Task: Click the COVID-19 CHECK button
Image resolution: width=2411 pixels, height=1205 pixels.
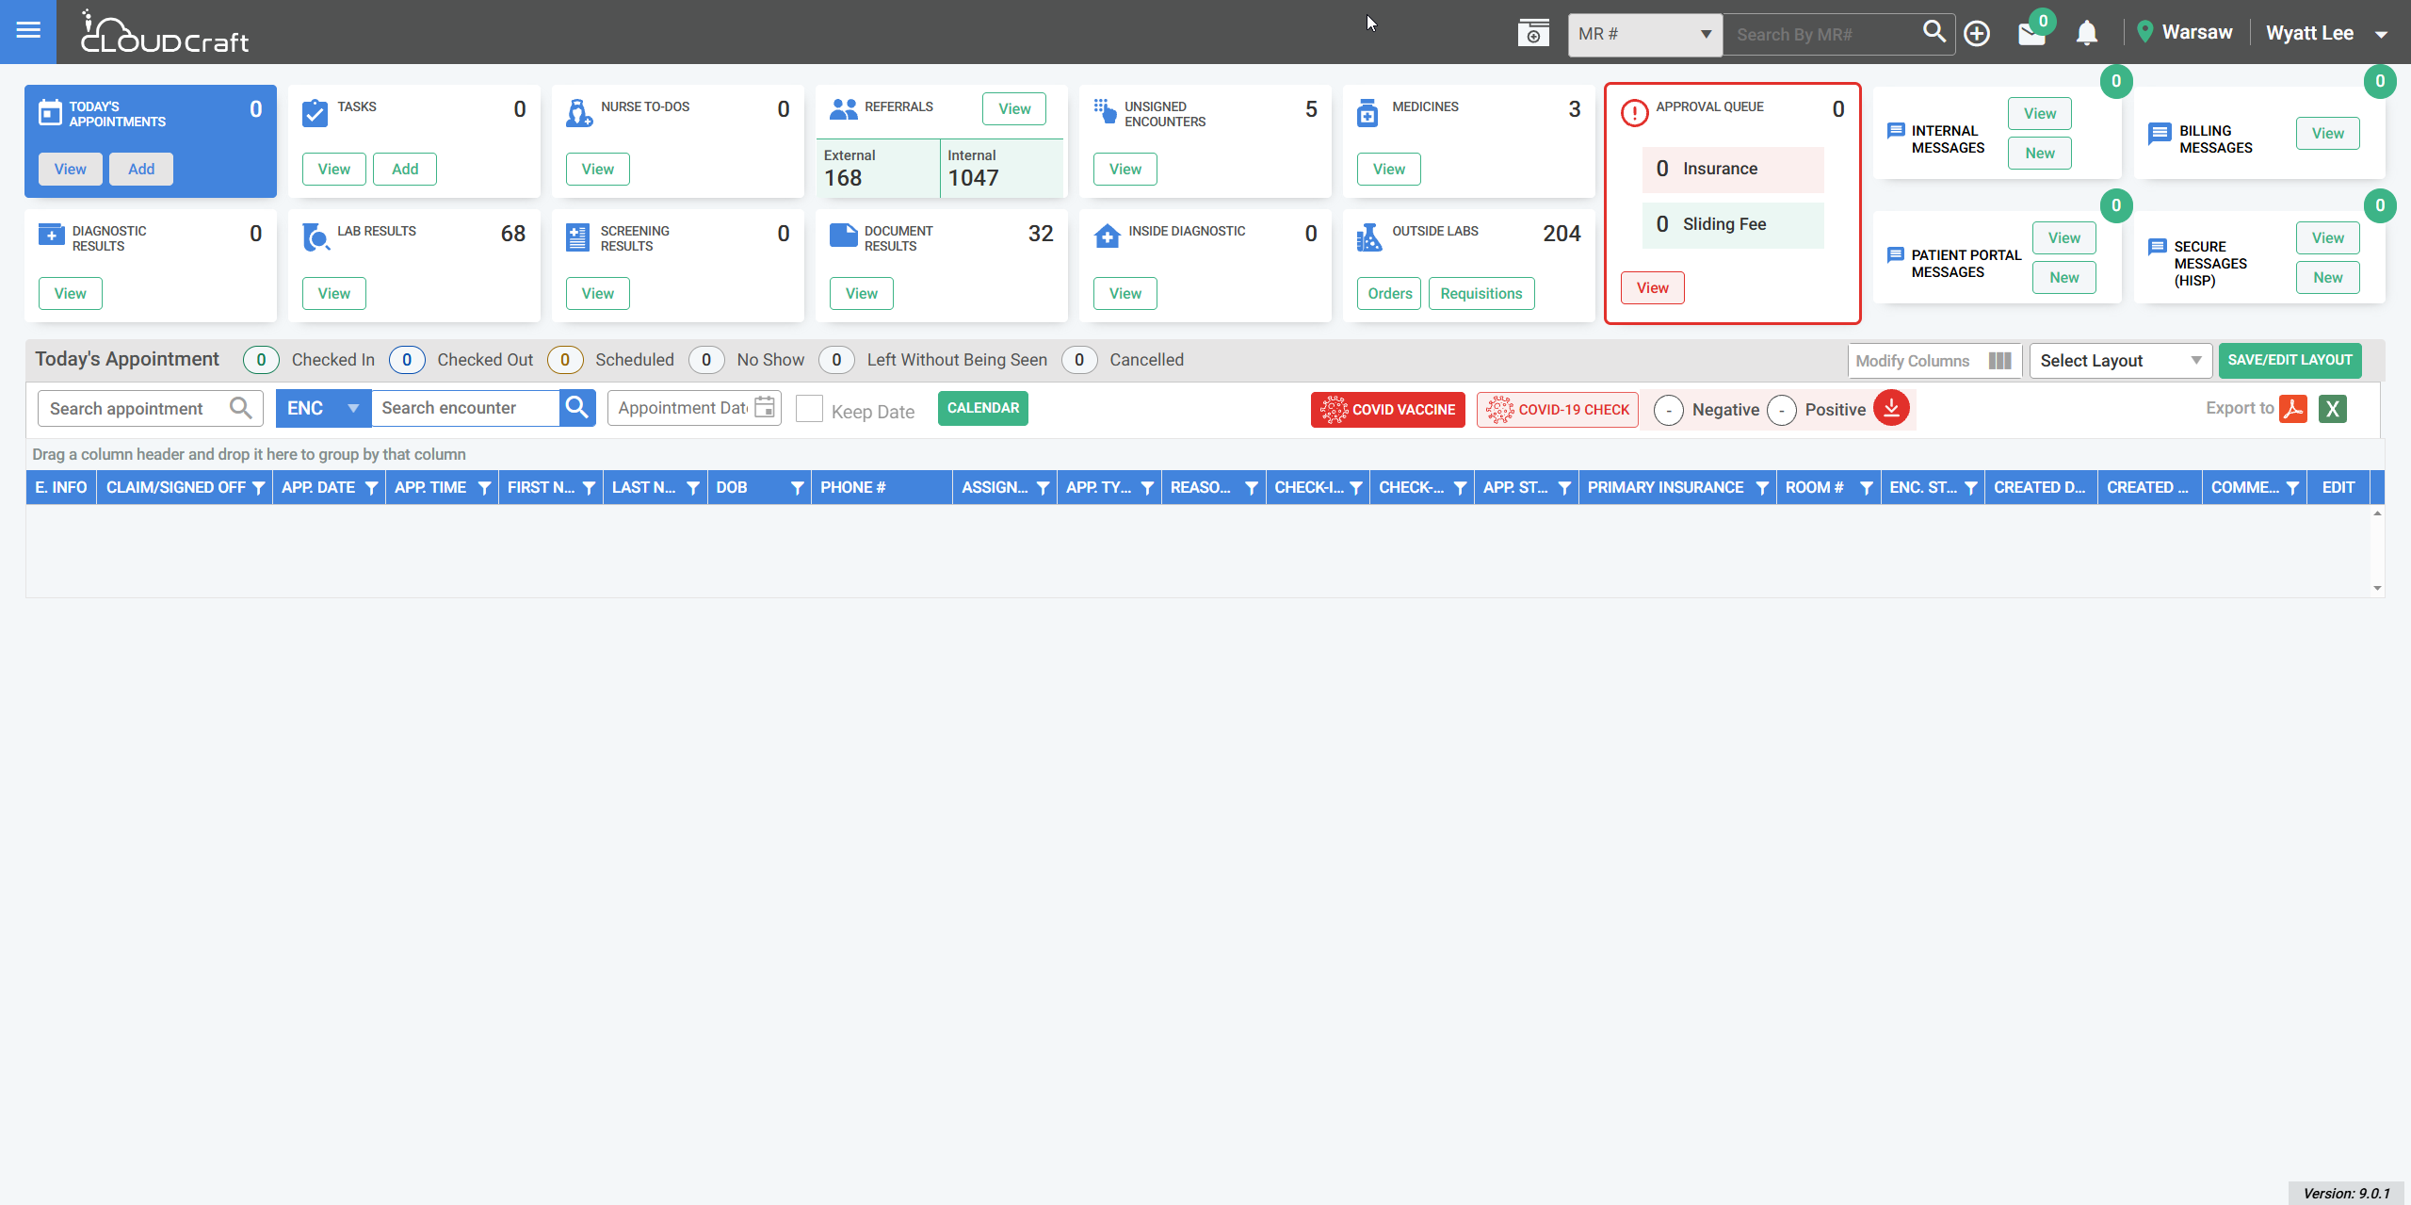Action: 1558,410
